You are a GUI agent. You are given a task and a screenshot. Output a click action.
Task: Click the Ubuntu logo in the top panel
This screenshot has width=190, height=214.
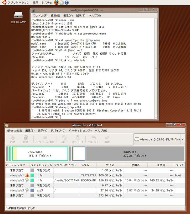[4, 2]
